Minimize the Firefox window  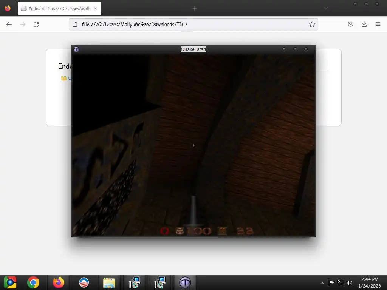coord(355,4)
